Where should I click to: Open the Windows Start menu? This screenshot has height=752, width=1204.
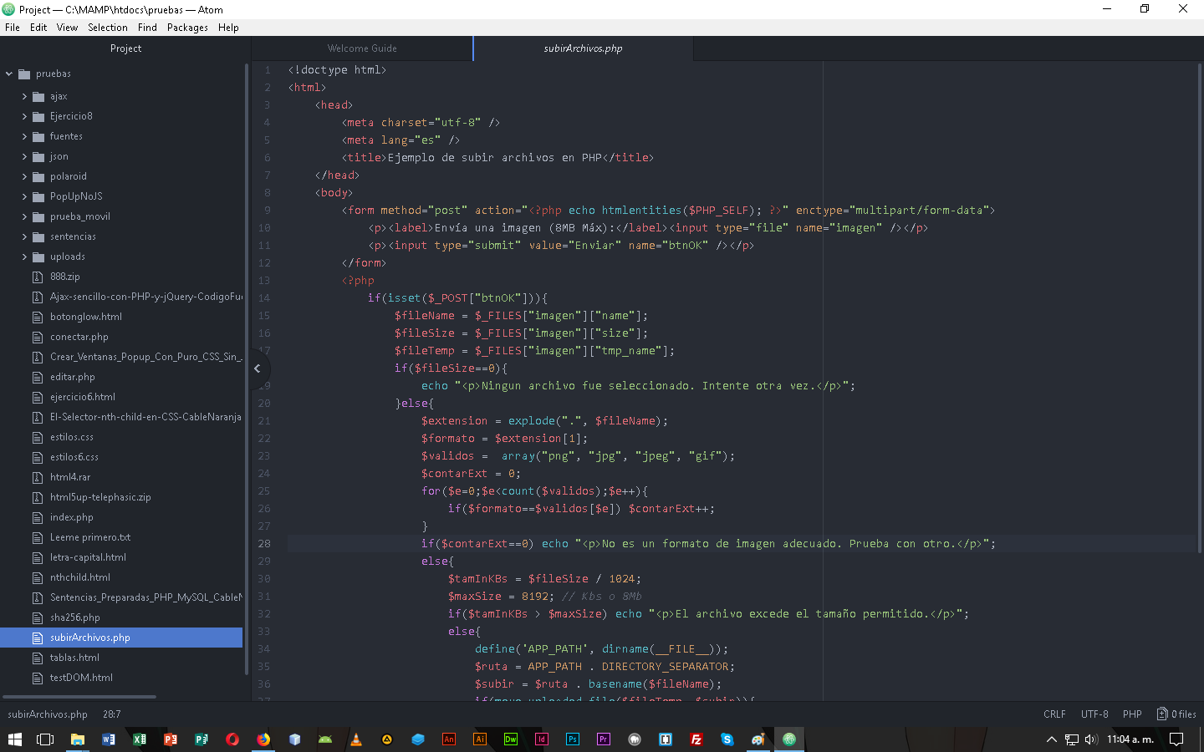(x=15, y=739)
